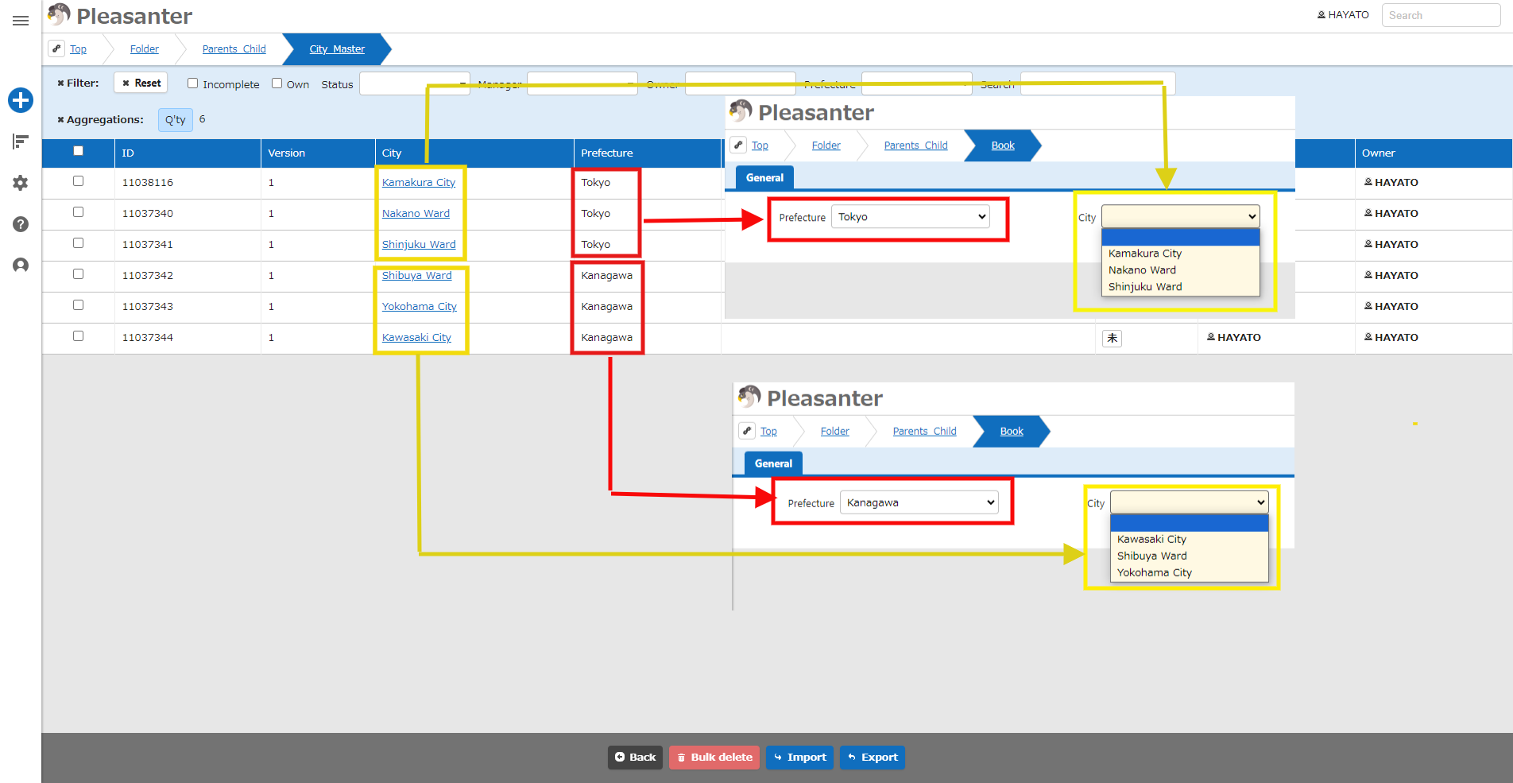1513x783 pixels.
Task: Open the Nakano Ward record link
Action: coord(416,214)
